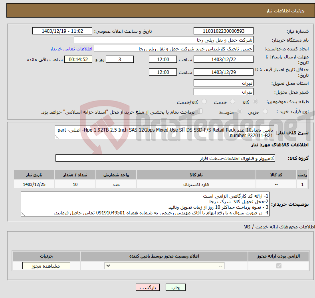Screen dimensions: 315x298
Task: Click the تاریخ نیاز column header
Action: [x=34, y=175]
